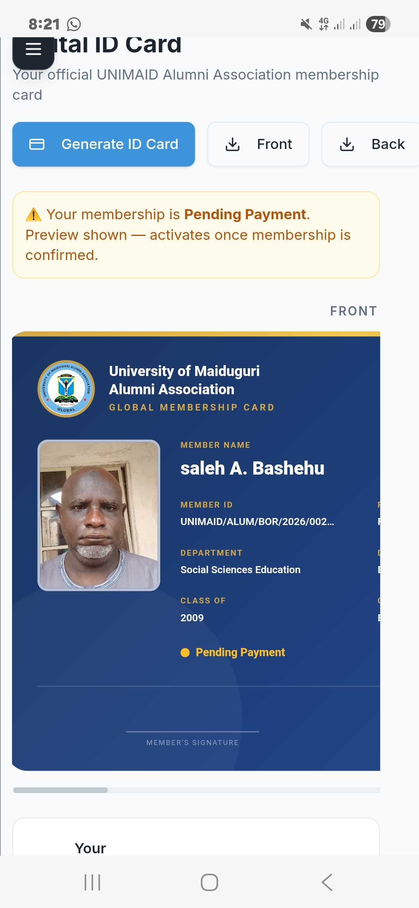Download the Front of the card

click(x=258, y=144)
